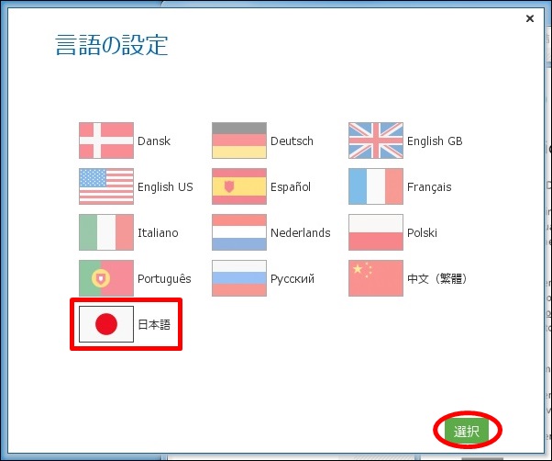This screenshot has height=461, width=552.
Task: Choose the French flag icon
Action: point(376,186)
